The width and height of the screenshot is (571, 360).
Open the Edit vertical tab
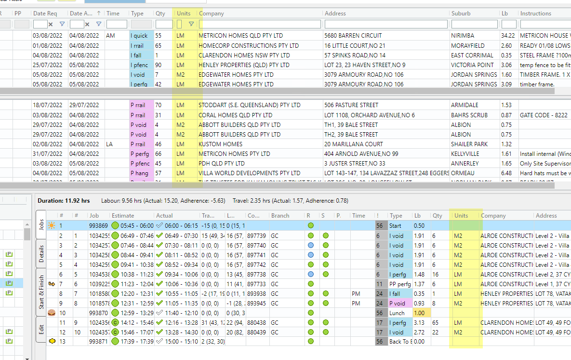point(41,329)
